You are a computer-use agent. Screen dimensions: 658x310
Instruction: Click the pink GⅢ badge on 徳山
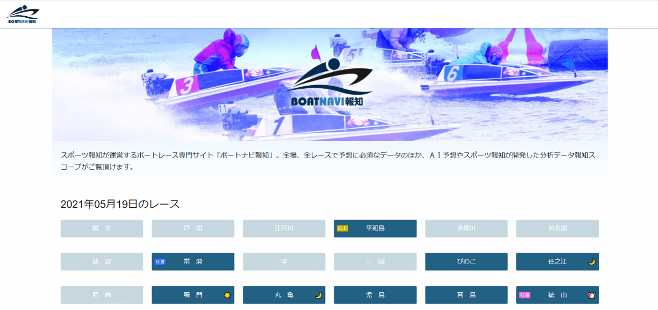pyautogui.click(x=524, y=295)
